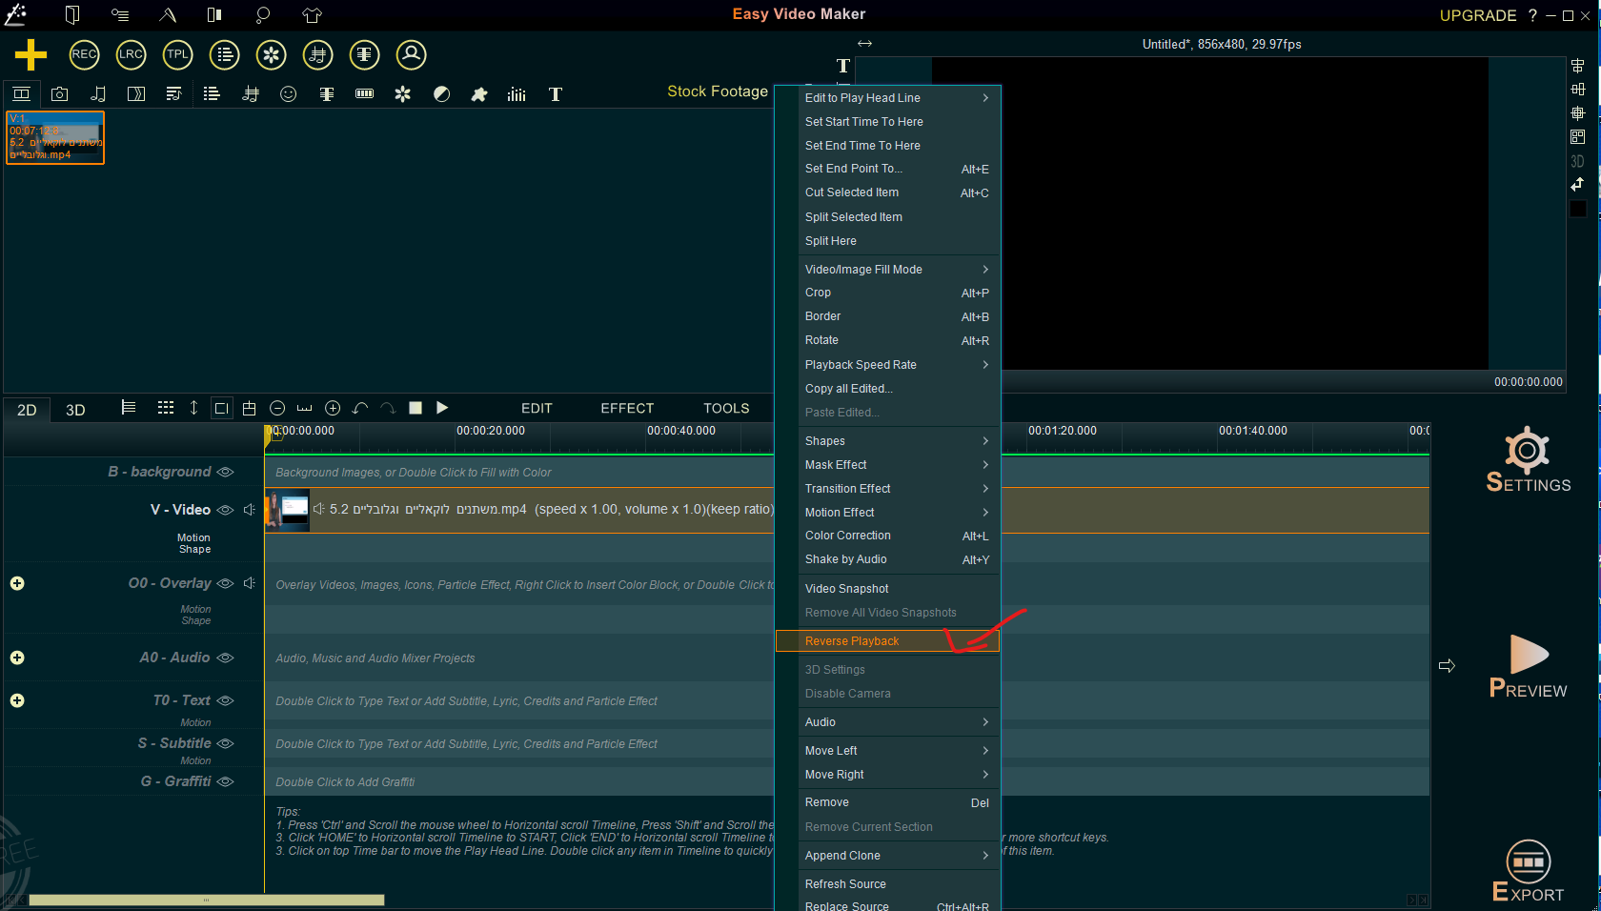
Task: Click the audio spectrum bars icon
Action: [517, 93]
